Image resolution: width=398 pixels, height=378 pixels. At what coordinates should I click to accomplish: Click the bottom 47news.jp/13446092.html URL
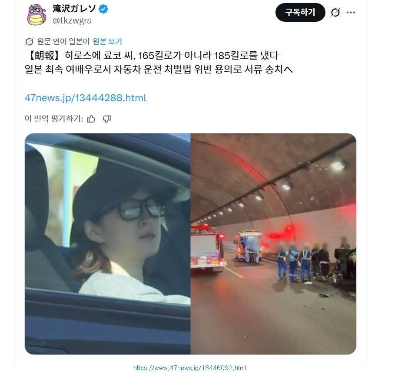(x=189, y=368)
